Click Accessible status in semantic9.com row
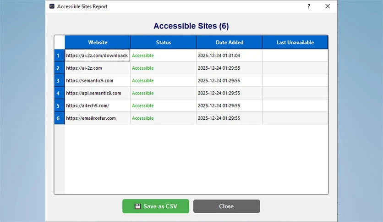Viewport: 383px width, 222px height. (164, 80)
